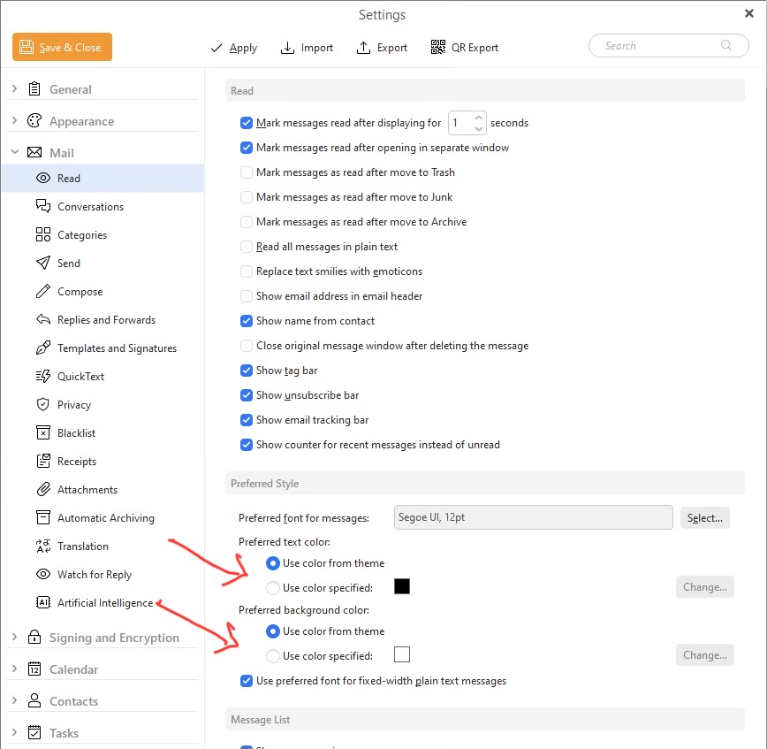Click the Import download icon

pos(287,48)
